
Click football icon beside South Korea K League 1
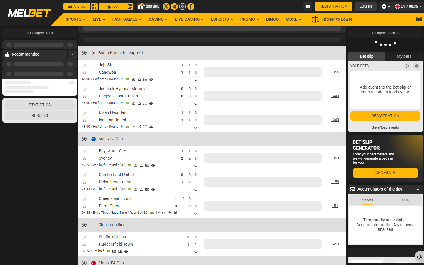(x=84, y=53)
